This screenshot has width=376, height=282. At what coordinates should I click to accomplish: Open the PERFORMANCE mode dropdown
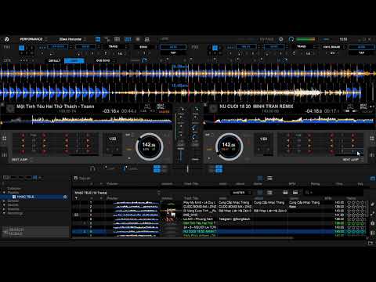[34, 39]
